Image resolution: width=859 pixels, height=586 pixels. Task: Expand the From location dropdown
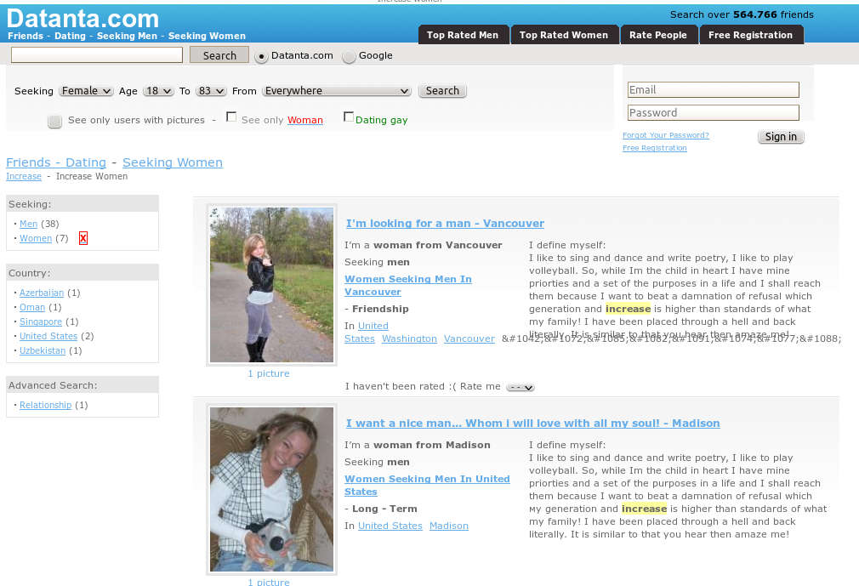[336, 91]
